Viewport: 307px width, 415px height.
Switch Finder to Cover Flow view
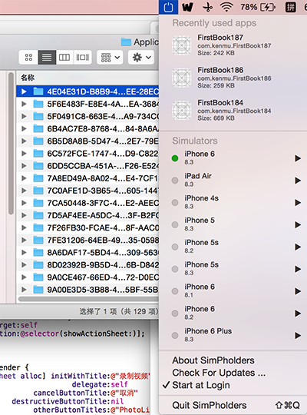coord(82,57)
